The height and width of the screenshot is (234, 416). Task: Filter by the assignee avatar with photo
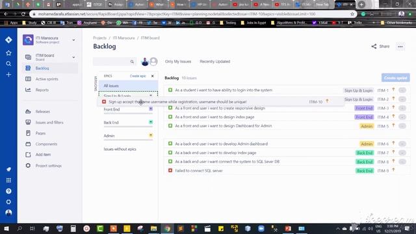pos(145,62)
